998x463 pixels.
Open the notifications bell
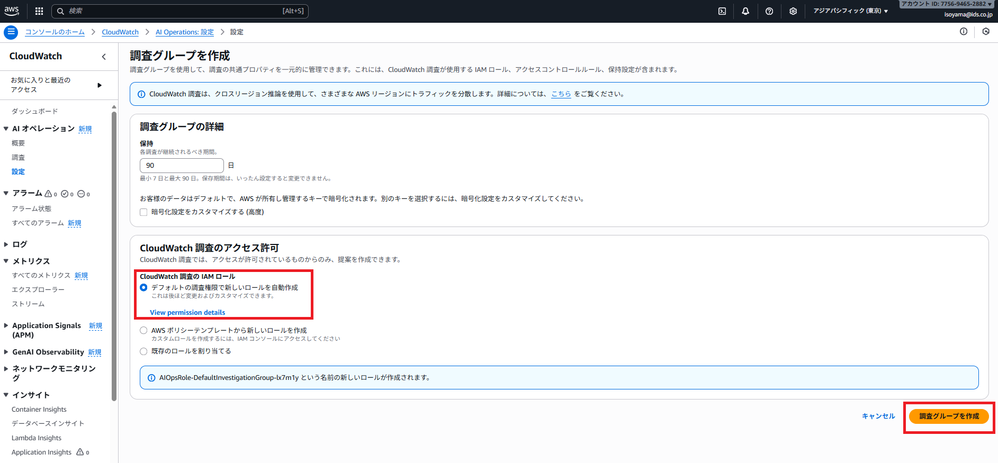coord(745,11)
